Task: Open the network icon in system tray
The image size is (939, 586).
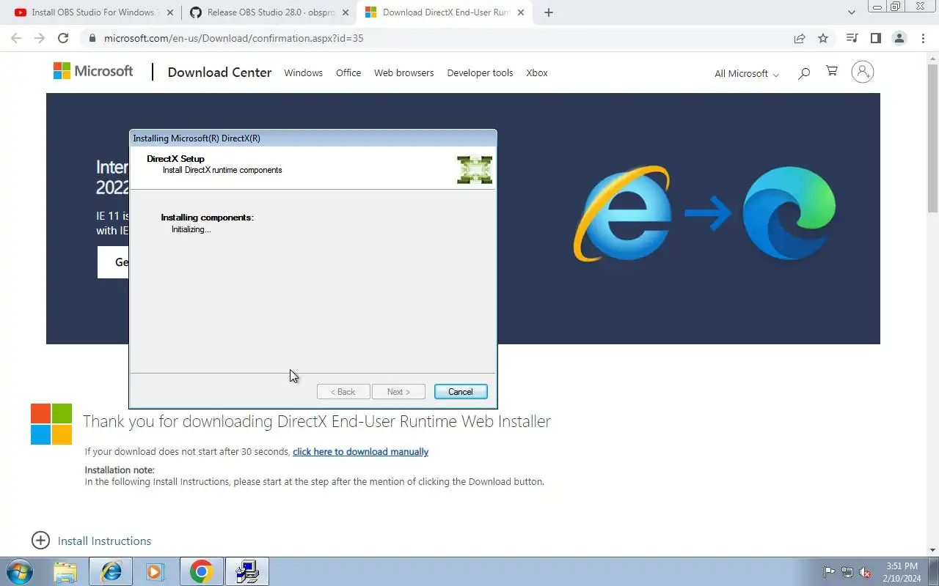Action: (x=847, y=573)
